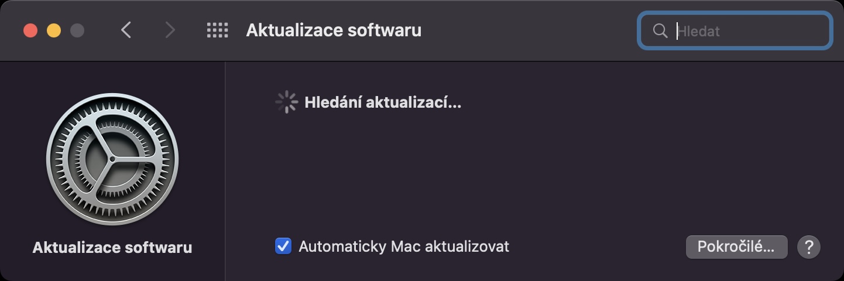Minimize the window with yellow button
Image resolution: width=844 pixels, height=281 pixels.
pyautogui.click(x=54, y=30)
